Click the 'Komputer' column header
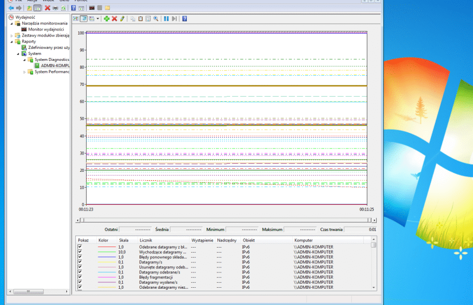This screenshot has width=473, height=305. (x=303, y=240)
